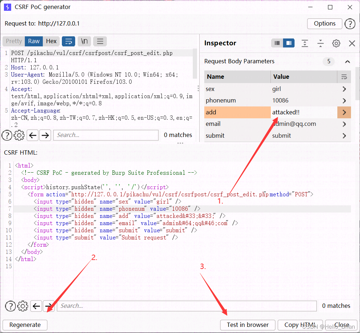Expand the add parameter row chevron

(344, 113)
